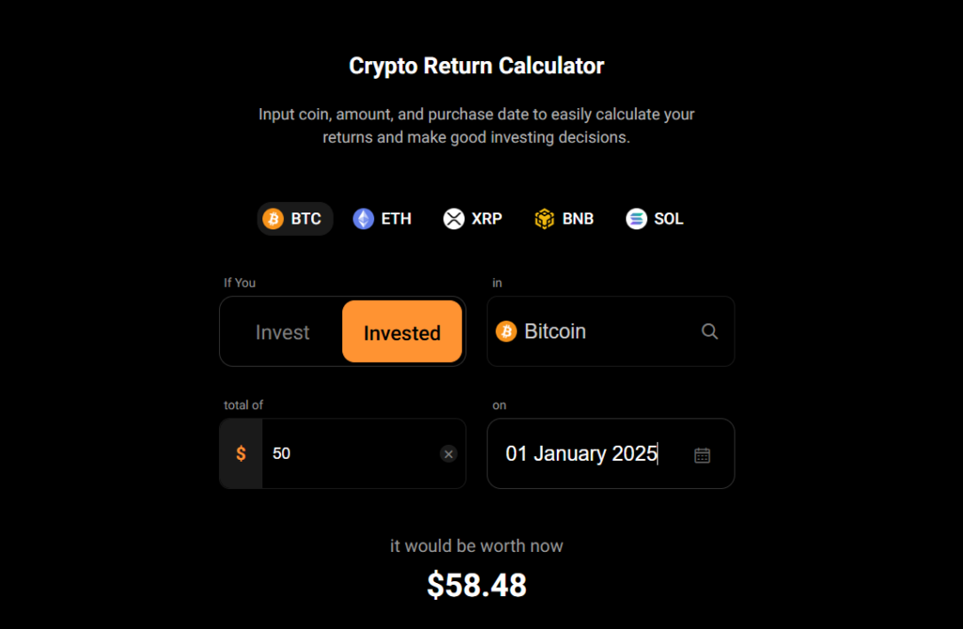This screenshot has width=963, height=629.
Task: Switch to the BNB tab
Action: (x=563, y=218)
